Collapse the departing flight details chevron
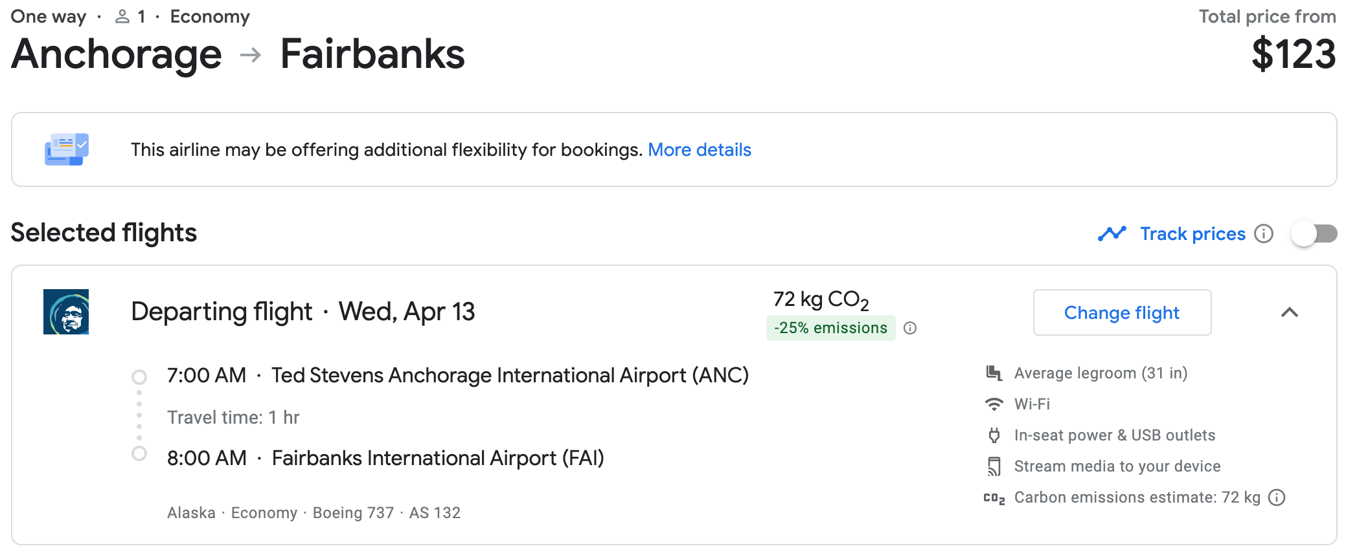This screenshot has width=1346, height=555. [x=1291, y=312]
